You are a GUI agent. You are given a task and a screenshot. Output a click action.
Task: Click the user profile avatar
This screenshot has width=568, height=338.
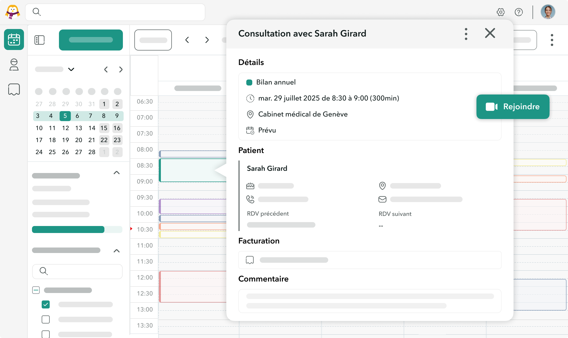(548, 12)
